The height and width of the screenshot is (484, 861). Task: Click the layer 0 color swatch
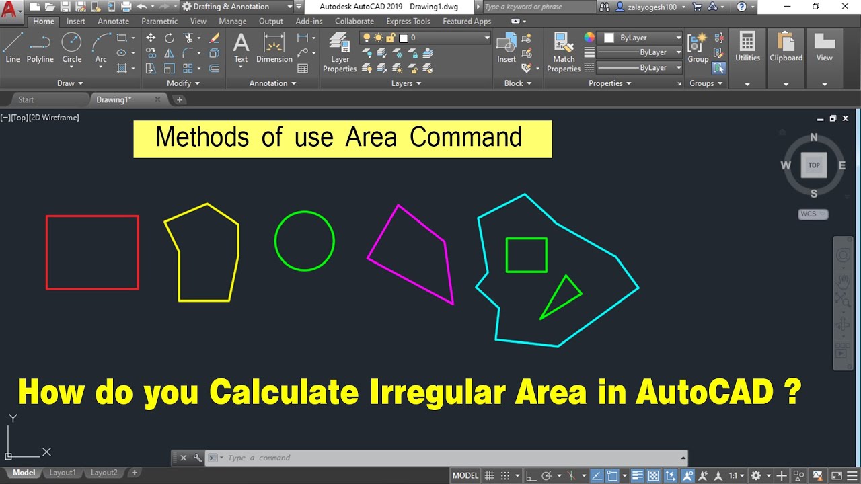404,38
